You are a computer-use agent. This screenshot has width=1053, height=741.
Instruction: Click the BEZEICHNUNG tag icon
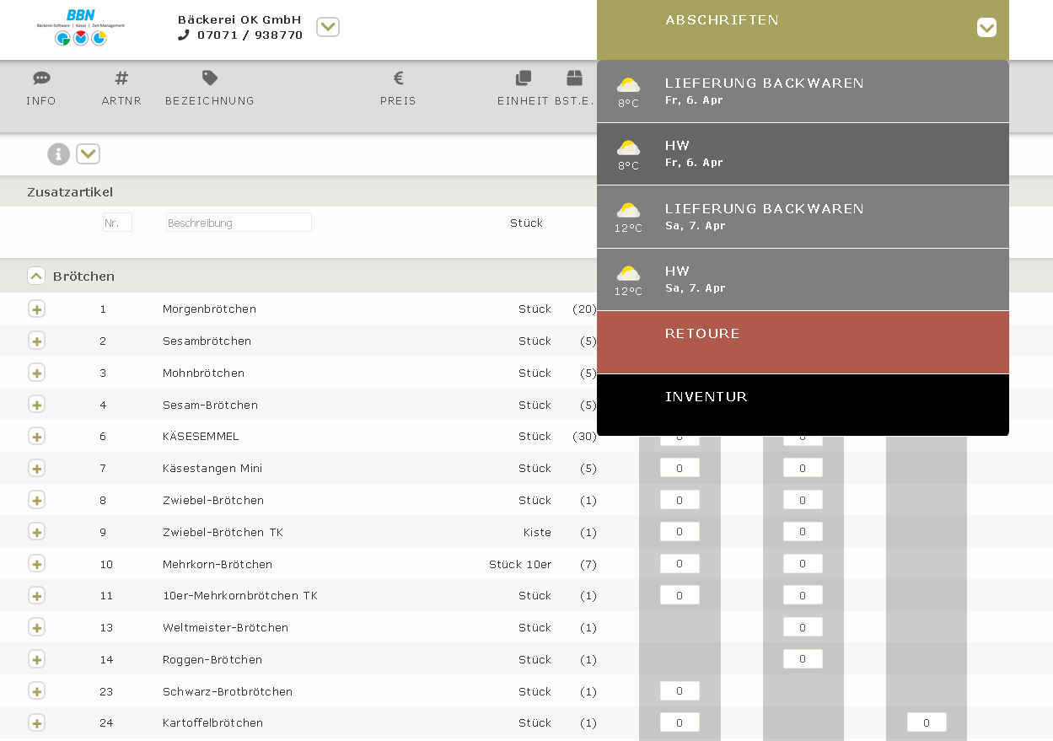tap(210, 78)
